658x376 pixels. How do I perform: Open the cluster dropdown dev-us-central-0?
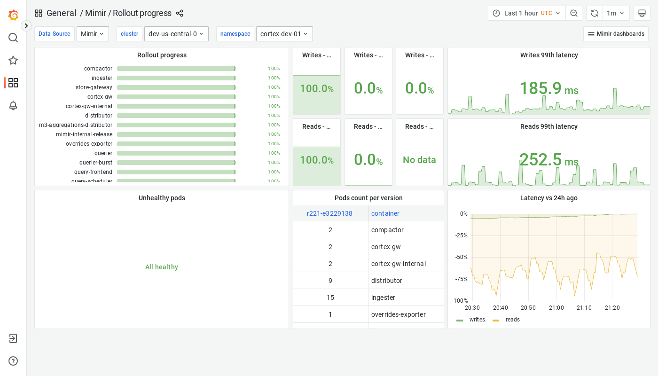pos(176,34)
